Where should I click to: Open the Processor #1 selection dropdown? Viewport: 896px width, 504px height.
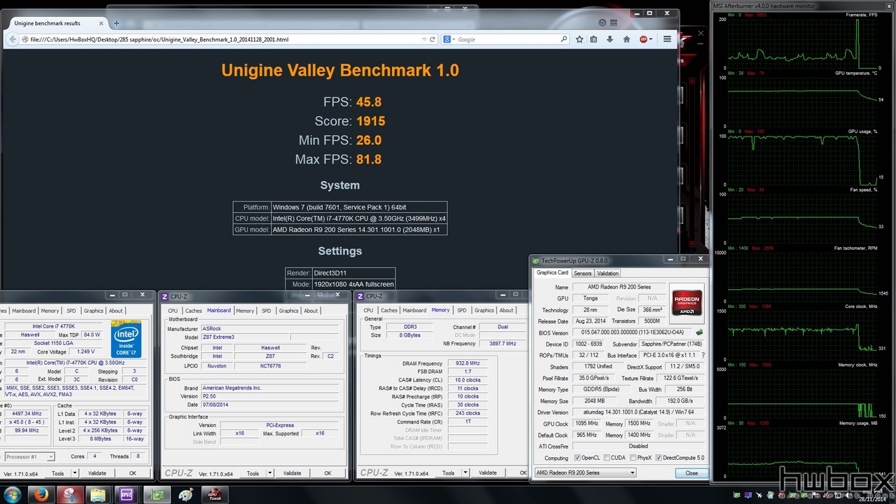(x=29, y=456)
